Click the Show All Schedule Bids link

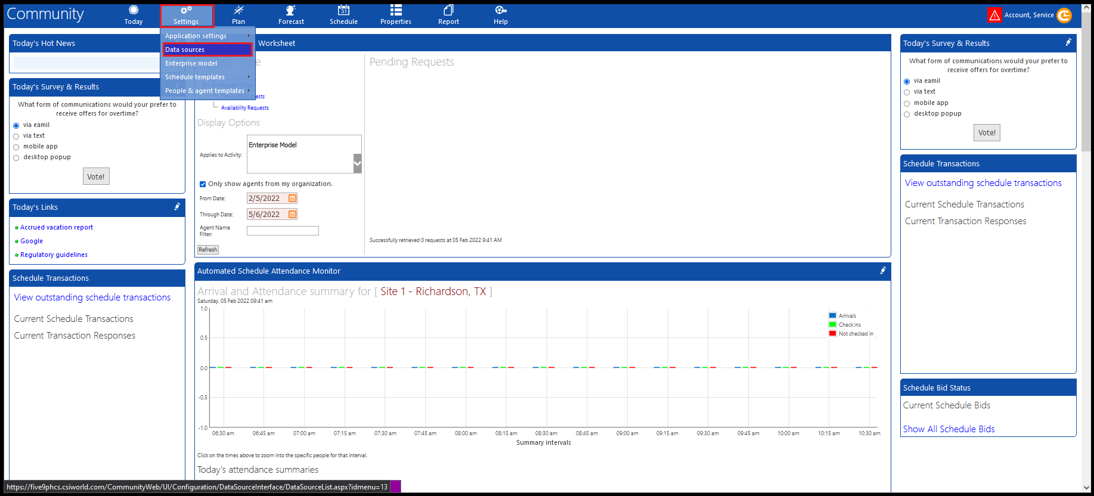[x=949, y=429]
